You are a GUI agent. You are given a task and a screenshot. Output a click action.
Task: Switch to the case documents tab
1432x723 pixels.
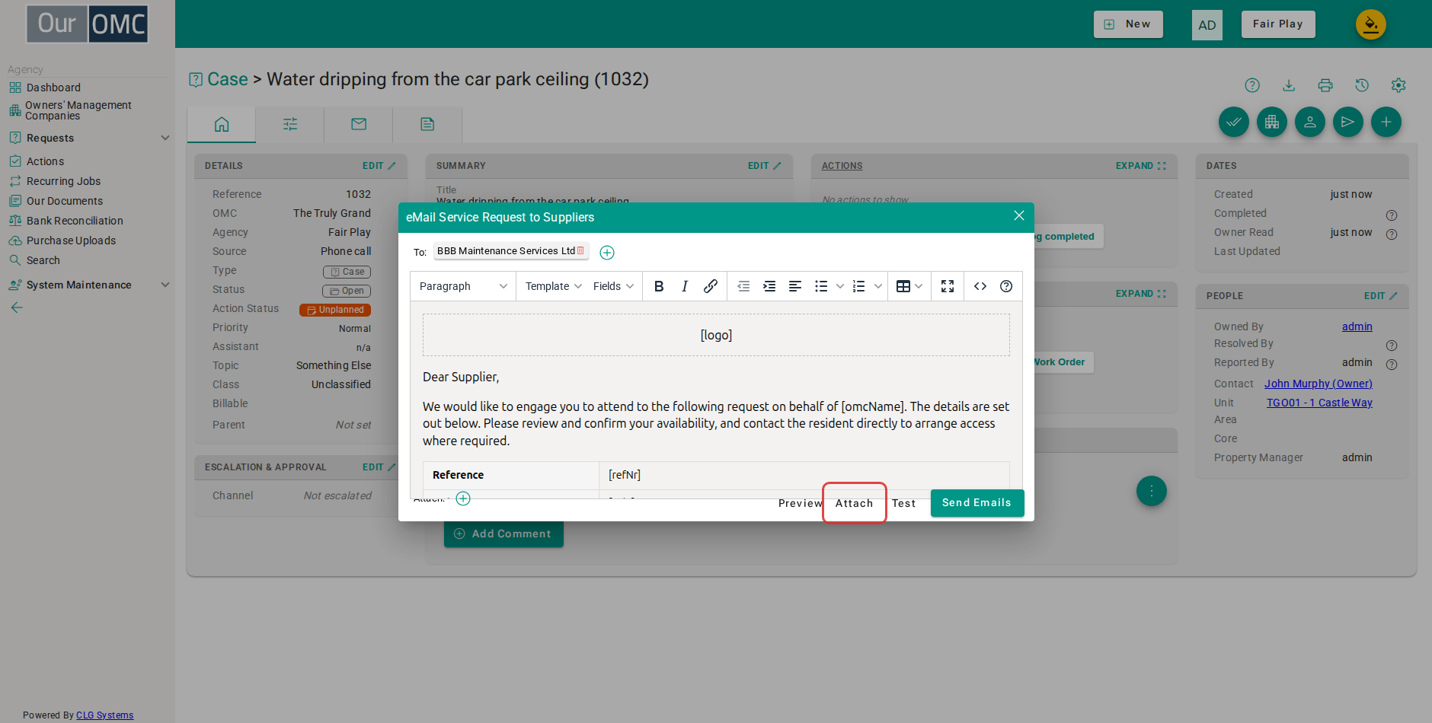coord(427,124)
